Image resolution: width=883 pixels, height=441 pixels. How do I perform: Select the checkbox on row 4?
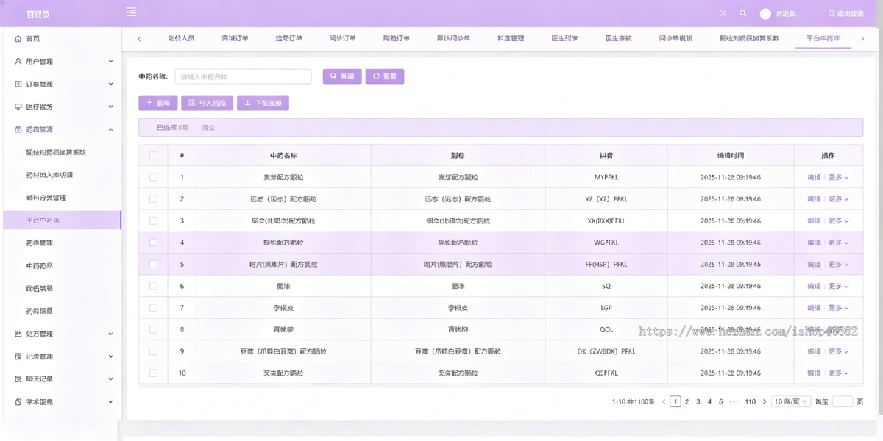[153, 243]
